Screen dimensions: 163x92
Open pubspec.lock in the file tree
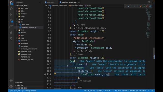tap(26, 52)
